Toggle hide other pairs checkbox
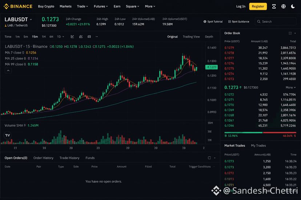Viewport: 301px width, 200px height. 209,158
